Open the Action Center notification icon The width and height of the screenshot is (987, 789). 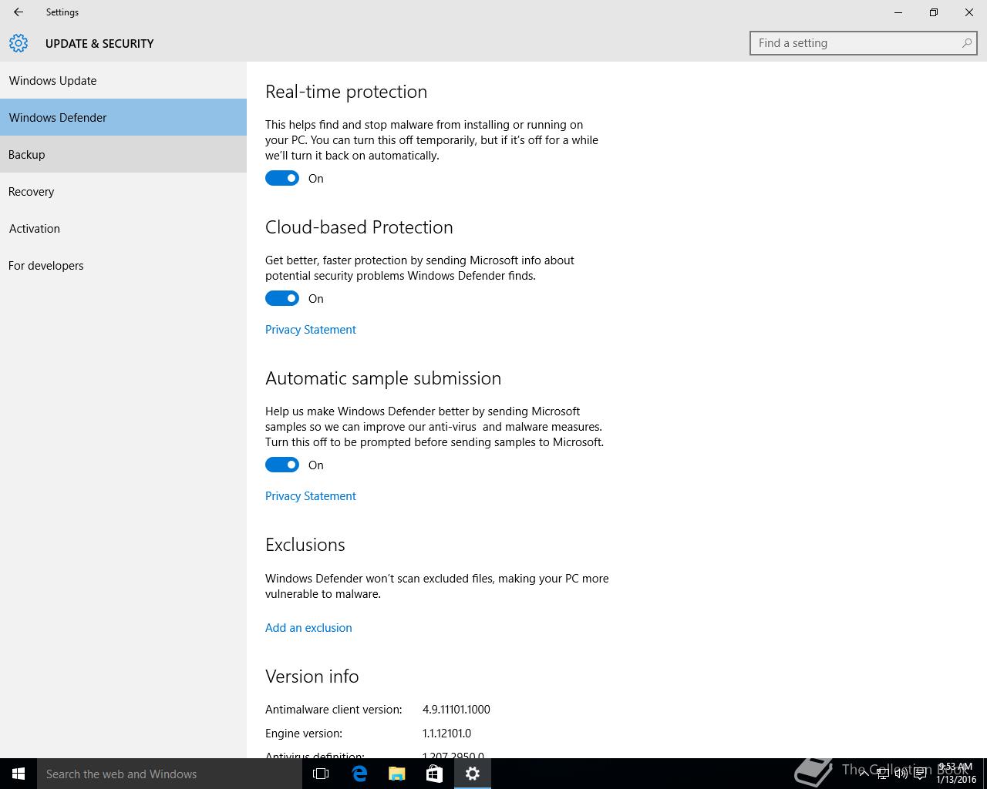point(920,774)
